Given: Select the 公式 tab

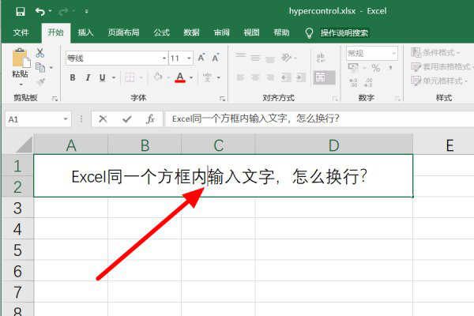Looking at the screenshot, I should tap(161, 32).
